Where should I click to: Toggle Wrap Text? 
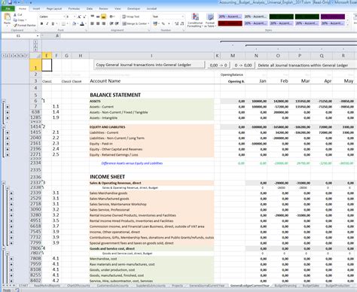tap(131, 17)
